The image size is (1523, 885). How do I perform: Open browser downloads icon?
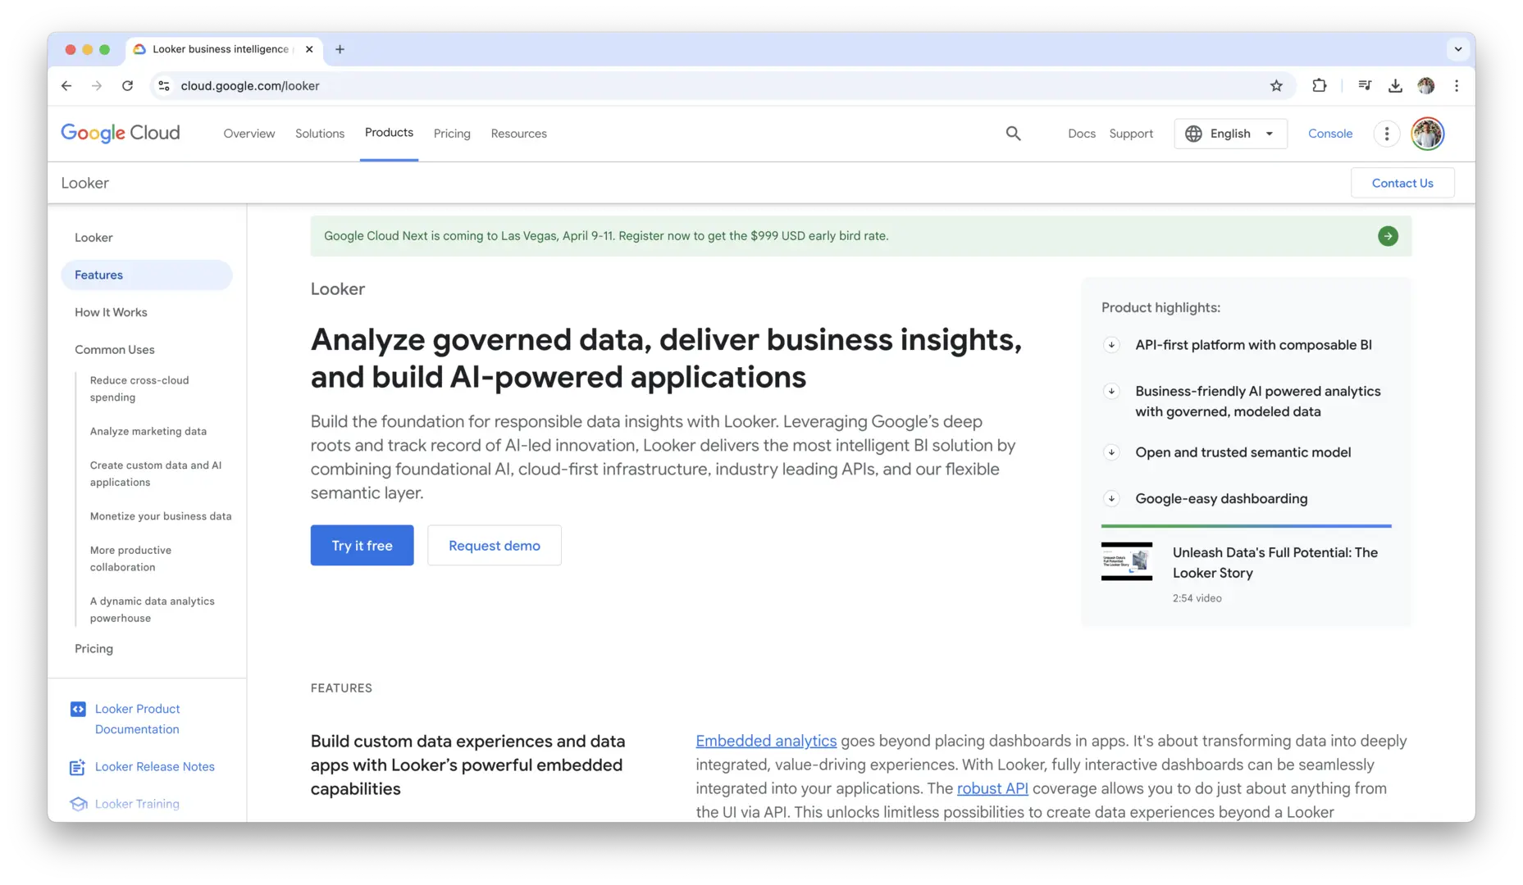pyautogui.click(x=1395, y=86)
